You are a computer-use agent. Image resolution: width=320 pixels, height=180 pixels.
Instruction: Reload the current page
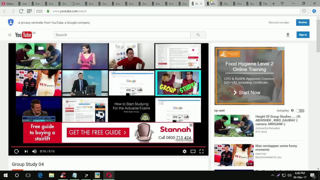coord(21,11)
